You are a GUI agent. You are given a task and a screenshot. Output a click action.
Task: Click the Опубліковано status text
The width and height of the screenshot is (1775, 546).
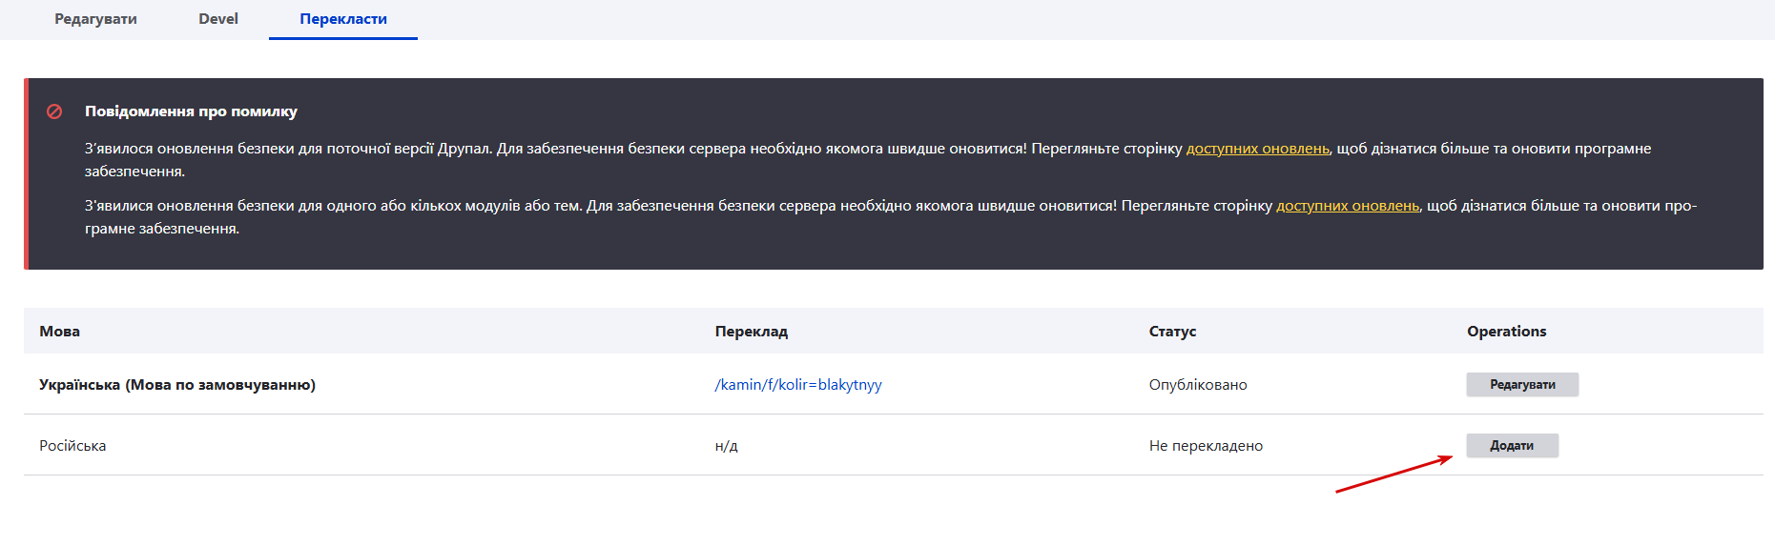[1198, 385]
